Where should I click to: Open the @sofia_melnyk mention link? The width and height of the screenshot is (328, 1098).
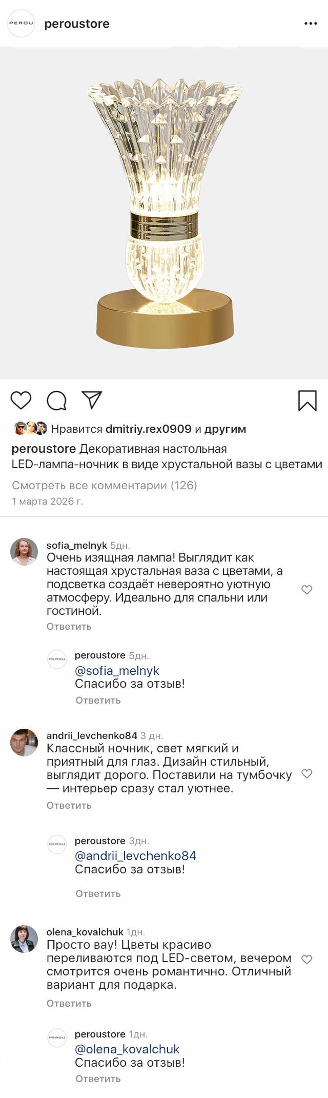coord(117,671)
